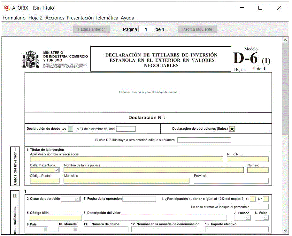Image resolution: width=292 pixels, height=236 pixels.
Task: Open the Formulario menu
Action: click(14, 18)
